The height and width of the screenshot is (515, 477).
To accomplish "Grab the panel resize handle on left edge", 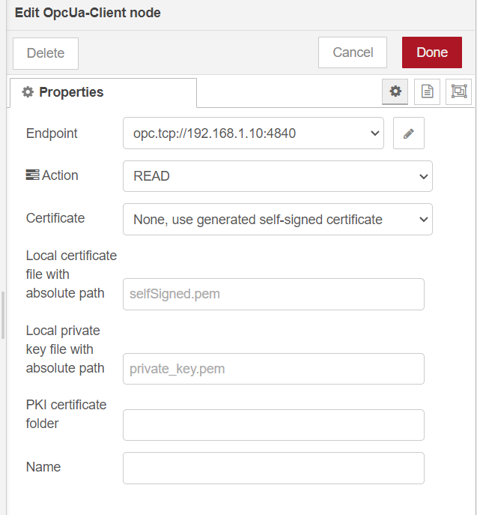I will click(3, 315).
